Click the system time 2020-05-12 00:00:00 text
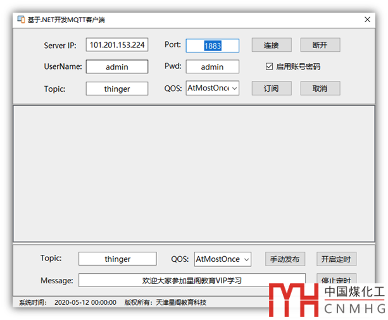Image resolution: width=388 pixels, height=320 pixels. coord(85,302)
